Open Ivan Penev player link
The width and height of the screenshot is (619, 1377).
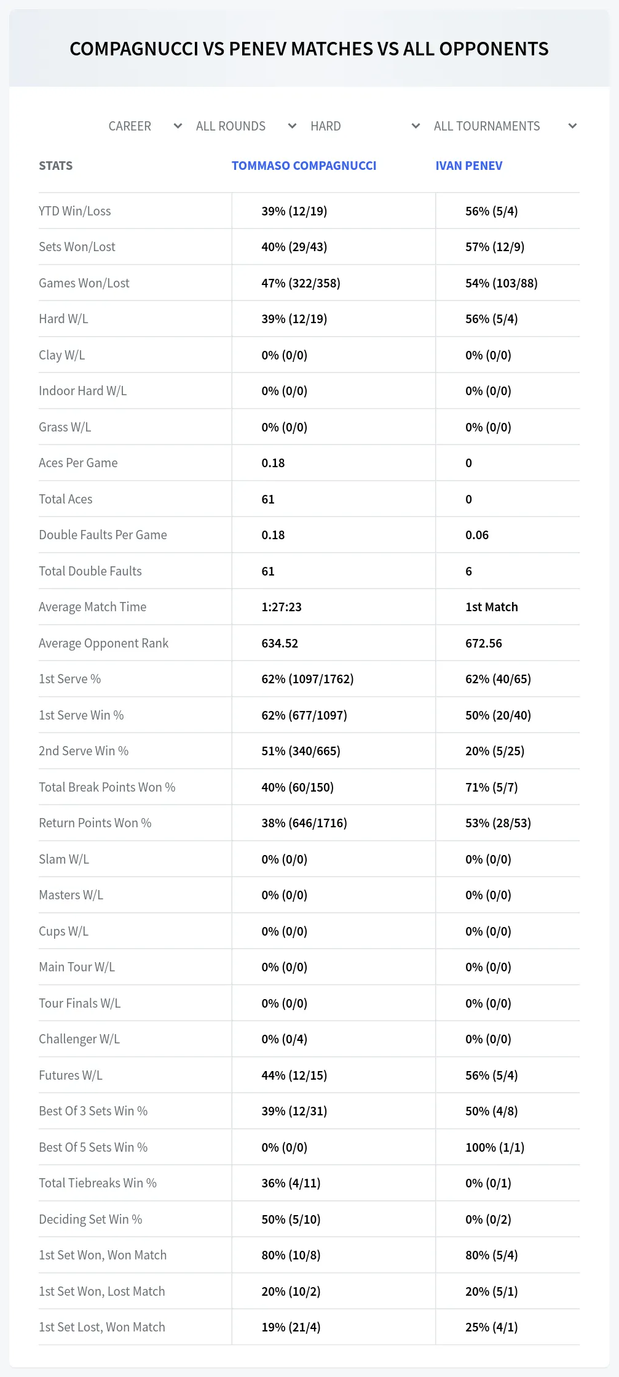[469, 166]
